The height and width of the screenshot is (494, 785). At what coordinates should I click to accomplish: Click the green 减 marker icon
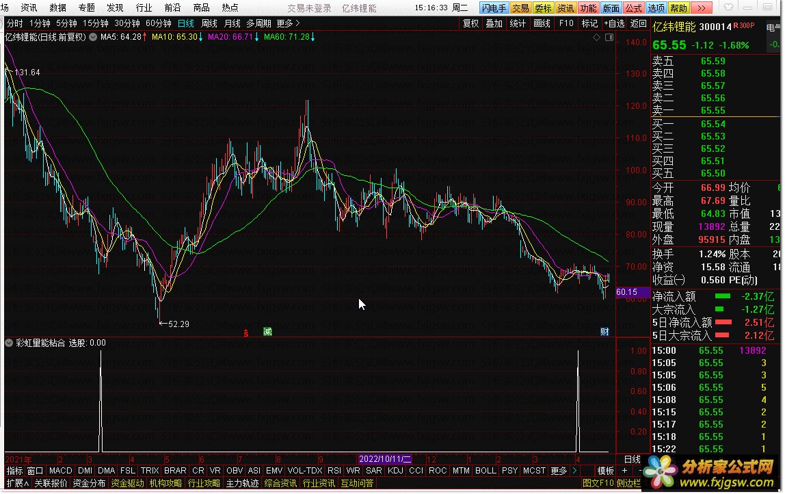(267, 332)
